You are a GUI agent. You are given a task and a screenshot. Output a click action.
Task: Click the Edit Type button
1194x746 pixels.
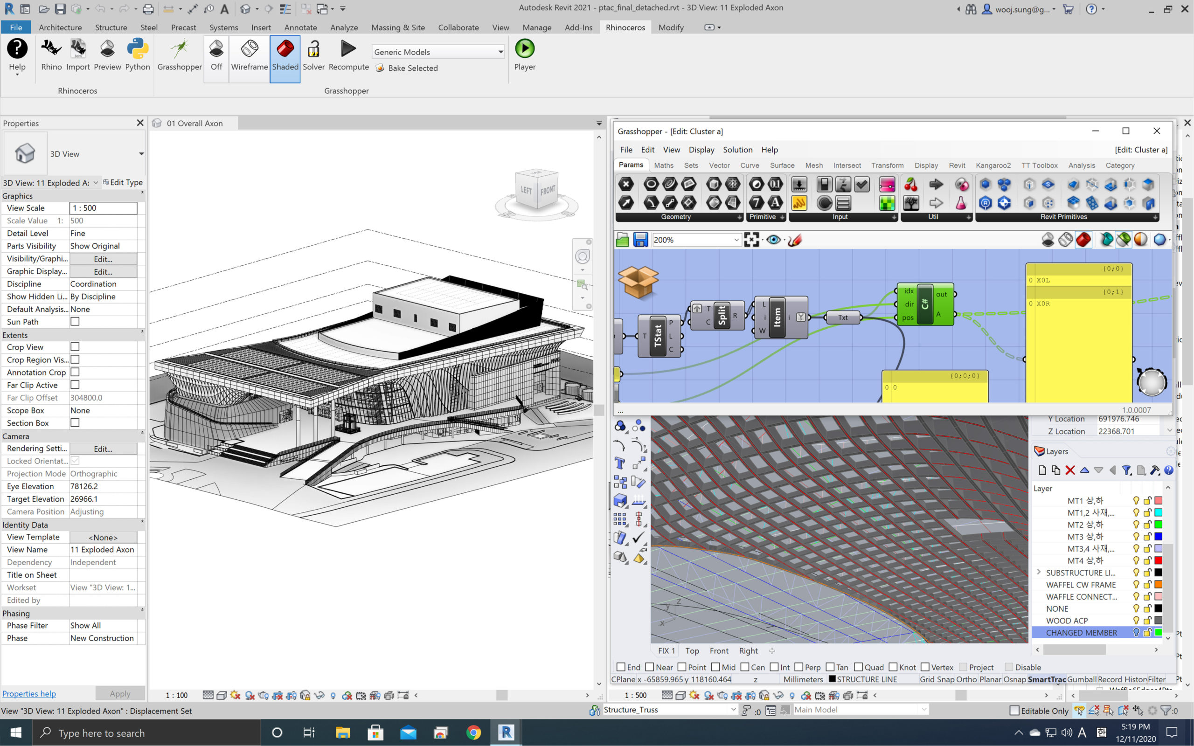coord(123,182)
